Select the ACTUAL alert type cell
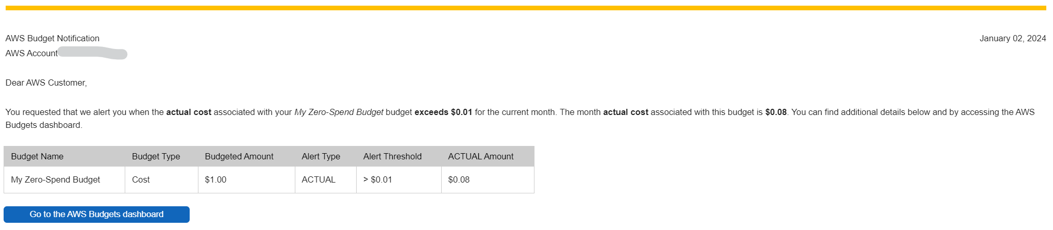This screenshot has height=230, width=1053. point(319,180)
